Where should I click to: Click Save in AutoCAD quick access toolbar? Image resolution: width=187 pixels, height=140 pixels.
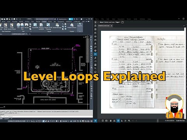click(x=7, y=19)
